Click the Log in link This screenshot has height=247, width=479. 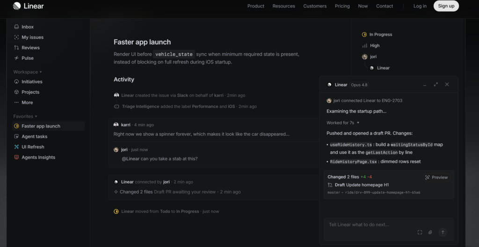coord(420,6)
